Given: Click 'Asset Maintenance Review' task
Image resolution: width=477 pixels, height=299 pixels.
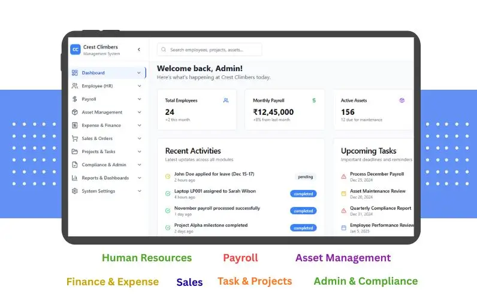Looking at the screenshot, I should coord(378,191).
